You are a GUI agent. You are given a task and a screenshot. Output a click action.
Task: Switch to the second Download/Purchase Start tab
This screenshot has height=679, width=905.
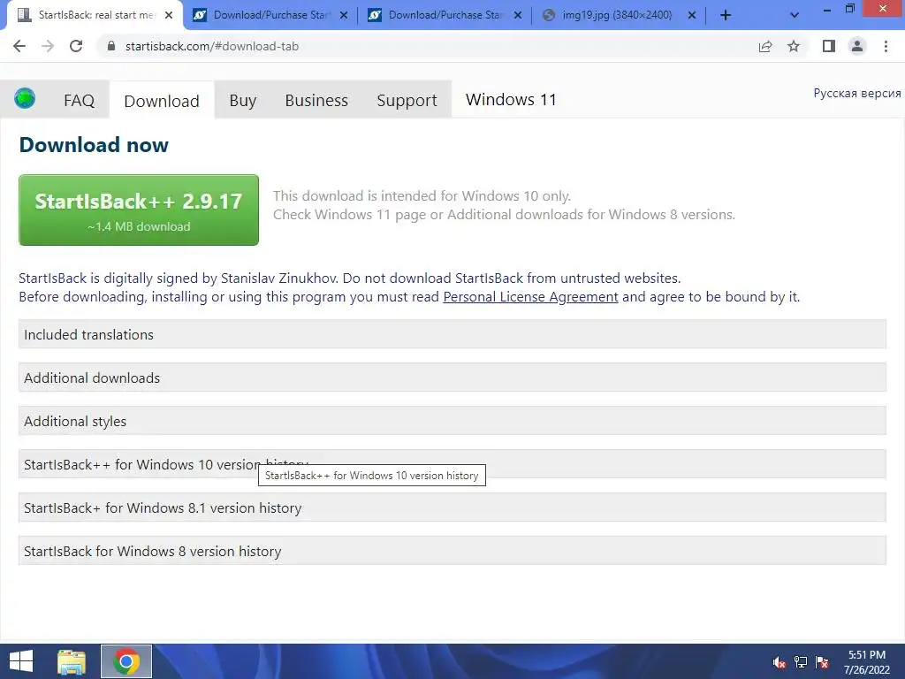[x=445, y=15]
